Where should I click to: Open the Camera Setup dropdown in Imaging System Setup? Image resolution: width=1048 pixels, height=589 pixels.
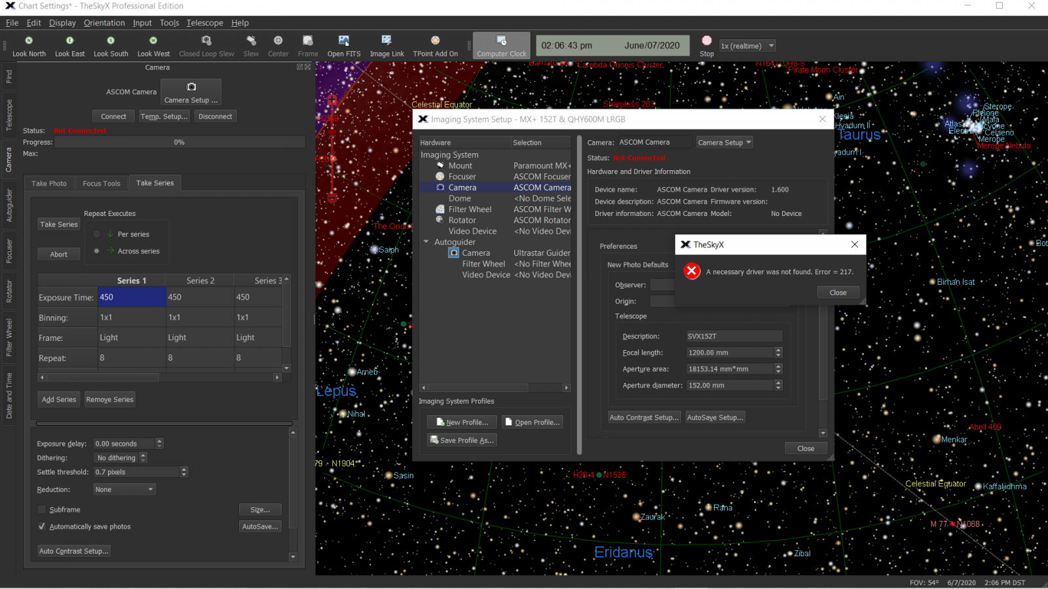(x=724, y=143)
